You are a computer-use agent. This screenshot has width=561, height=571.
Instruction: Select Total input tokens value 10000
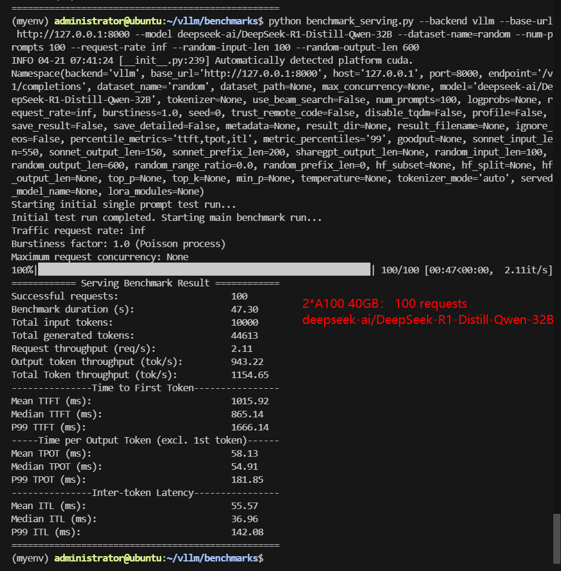(x=244, y=322)
